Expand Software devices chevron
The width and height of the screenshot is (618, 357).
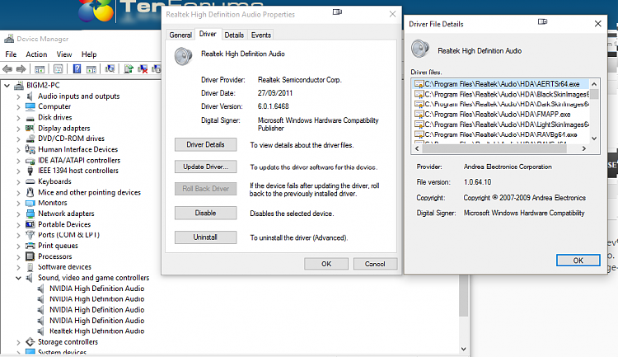[18, 267]
